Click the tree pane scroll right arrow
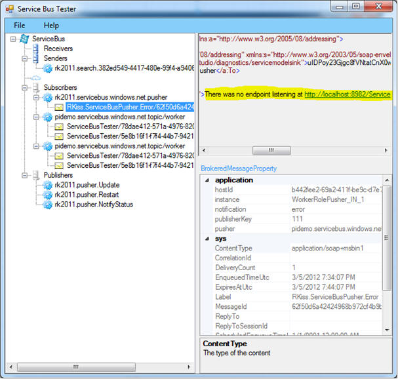398x379 pixels. pyautogui.click(x=189, y=367)
